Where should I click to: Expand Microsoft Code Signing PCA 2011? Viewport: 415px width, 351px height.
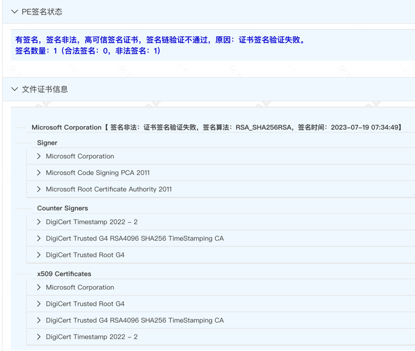coord(39,173)
